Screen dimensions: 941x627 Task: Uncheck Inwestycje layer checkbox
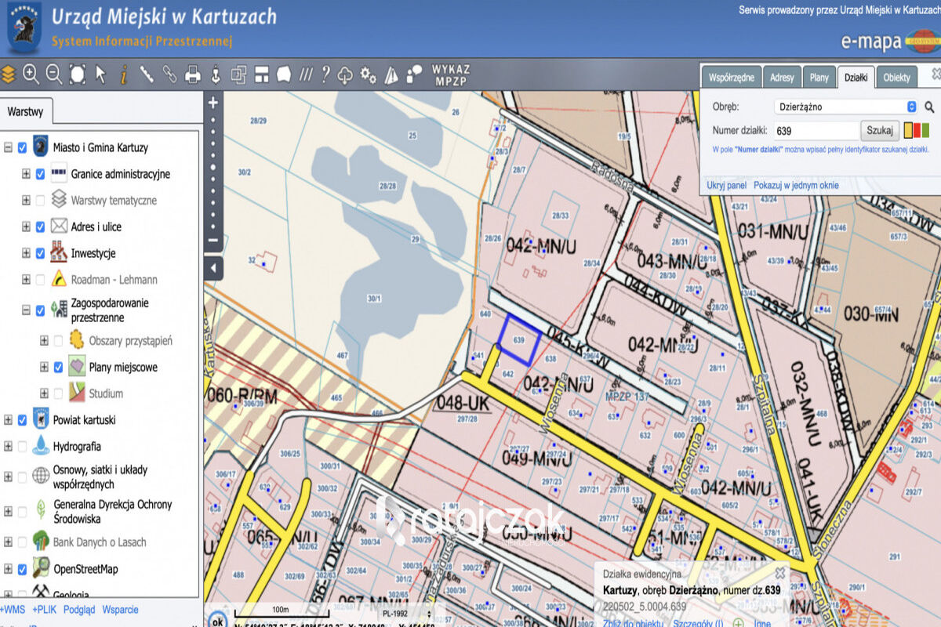coord(40,253)
